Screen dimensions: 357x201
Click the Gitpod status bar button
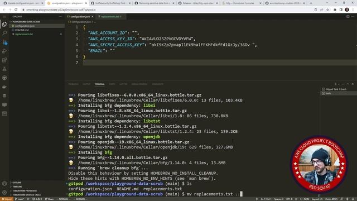coord(7,199)
